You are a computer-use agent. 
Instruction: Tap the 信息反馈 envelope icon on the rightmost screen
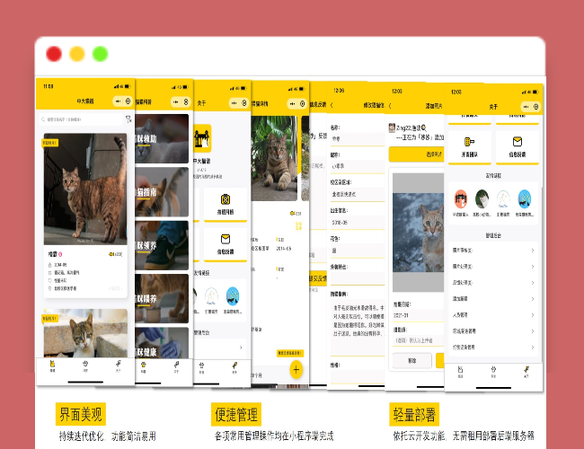518,142
